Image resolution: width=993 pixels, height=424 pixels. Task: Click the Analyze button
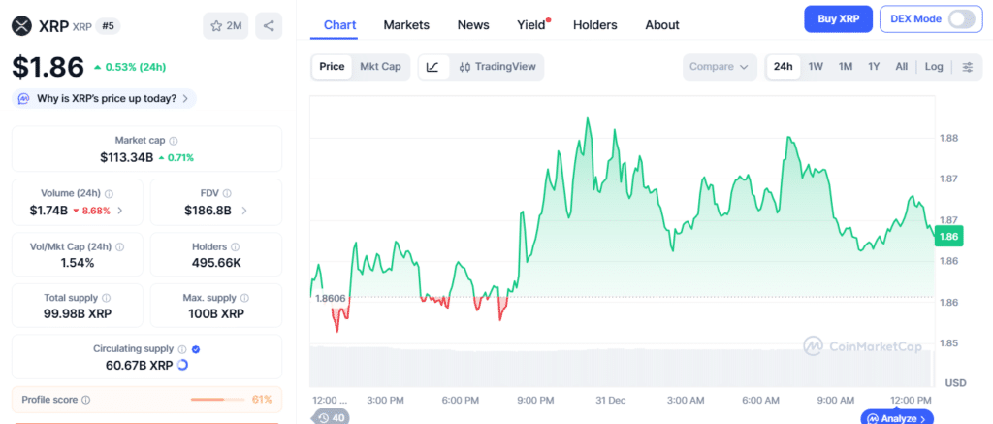[896, 418]
